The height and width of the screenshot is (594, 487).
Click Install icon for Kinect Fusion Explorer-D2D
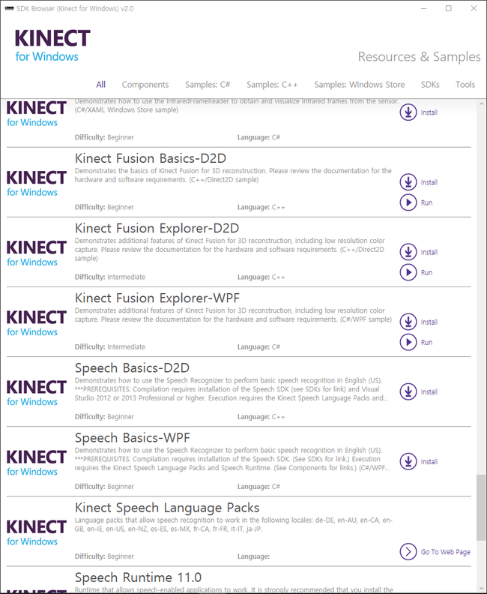click(408, 252)
